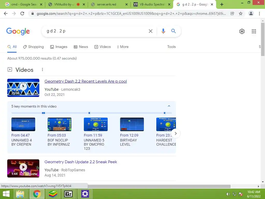Jump to 'From 11:59' timestamp link
The height and width of the screenshot is (199, 265).
(93, 135)
